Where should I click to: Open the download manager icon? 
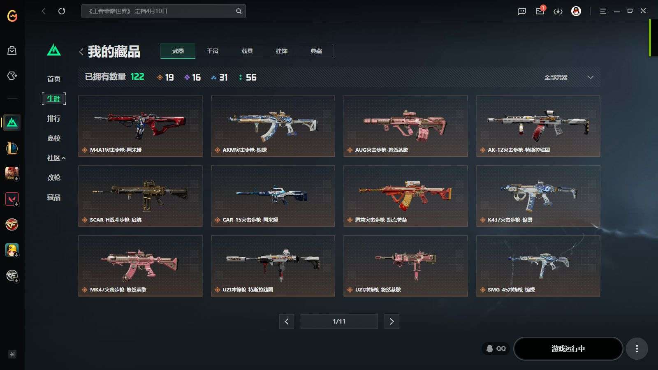click(558, 12)
